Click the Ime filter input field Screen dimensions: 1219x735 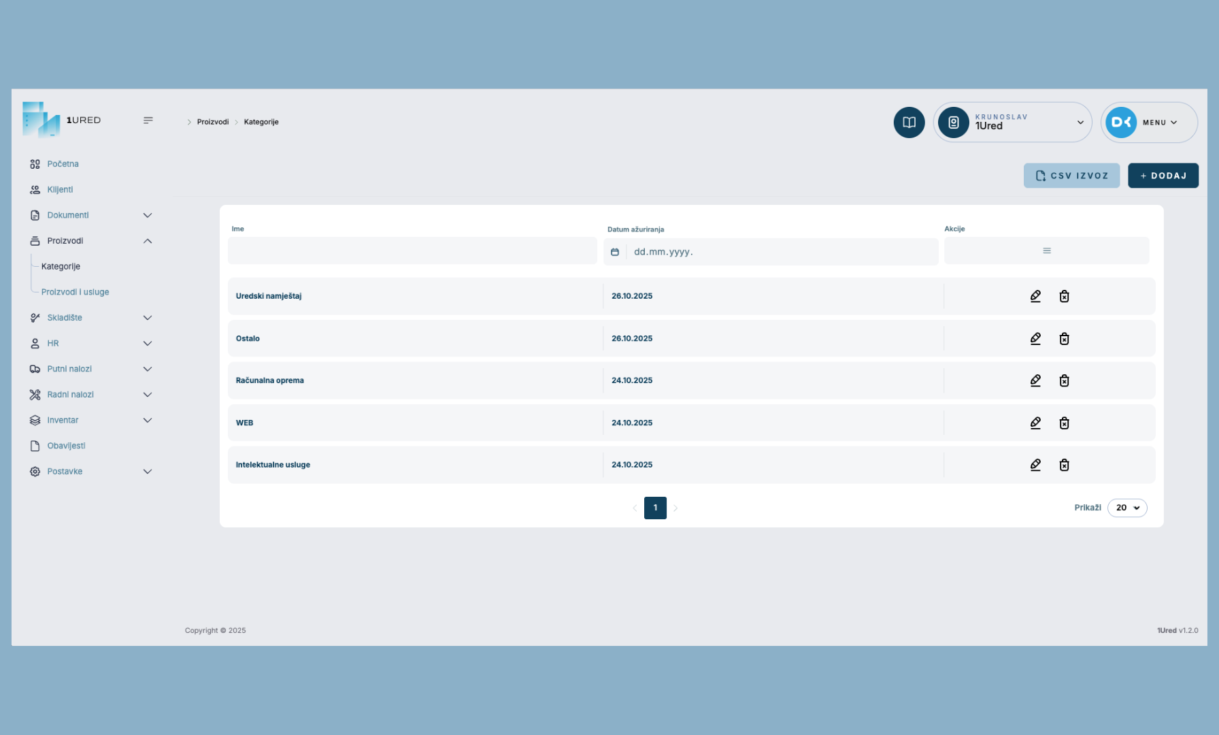coord(412,251)
